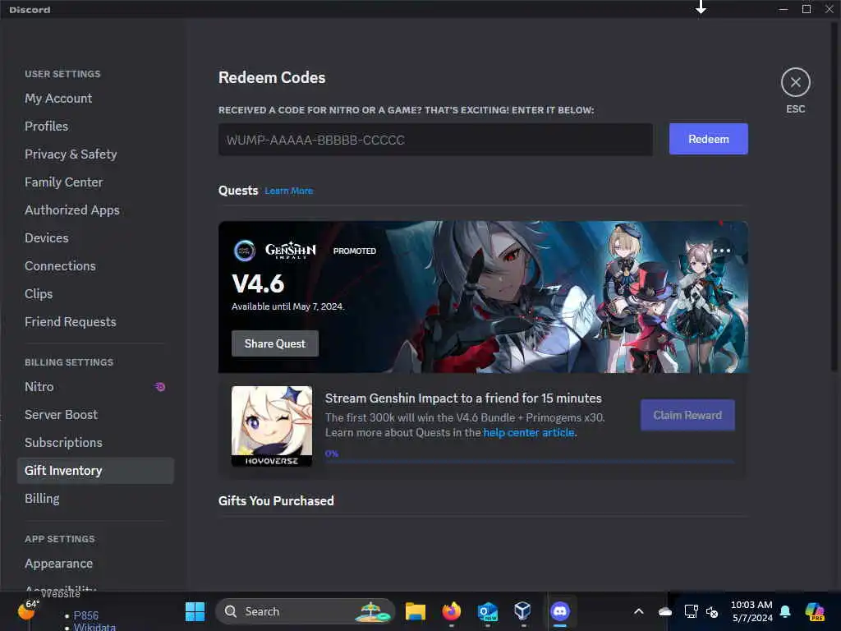Click Discord icon in the taskbar
Image resolution: width=841 pixels, height=631 pixels.
tap(560, 611)
